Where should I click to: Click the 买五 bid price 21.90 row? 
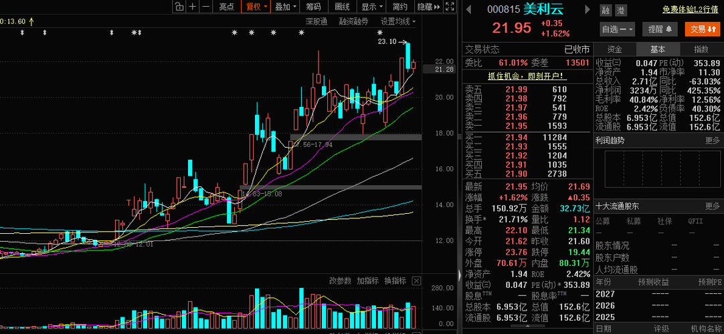tap(527, 174)
